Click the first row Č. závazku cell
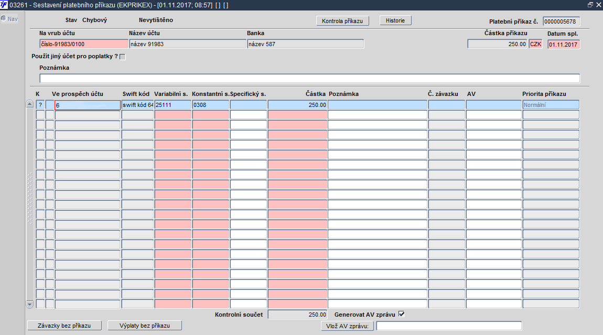Screen dimensions: 603x335 click(x=446, y=105)
